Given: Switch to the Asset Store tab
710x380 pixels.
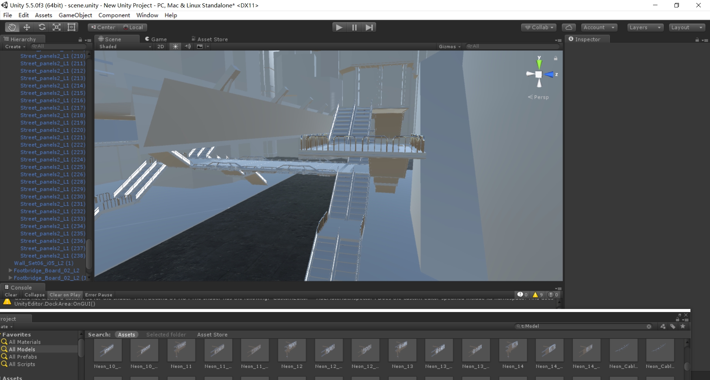Looking at the screenshot, I should click(x=209, y=39).
